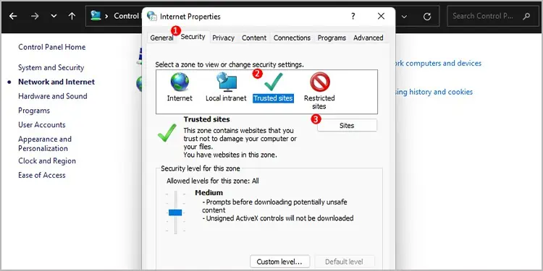Click the bold 'Trusted sites' heading

(x=207, y=119)
